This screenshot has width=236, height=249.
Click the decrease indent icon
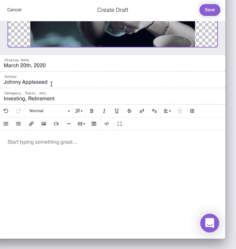click(x=180, y=111)
